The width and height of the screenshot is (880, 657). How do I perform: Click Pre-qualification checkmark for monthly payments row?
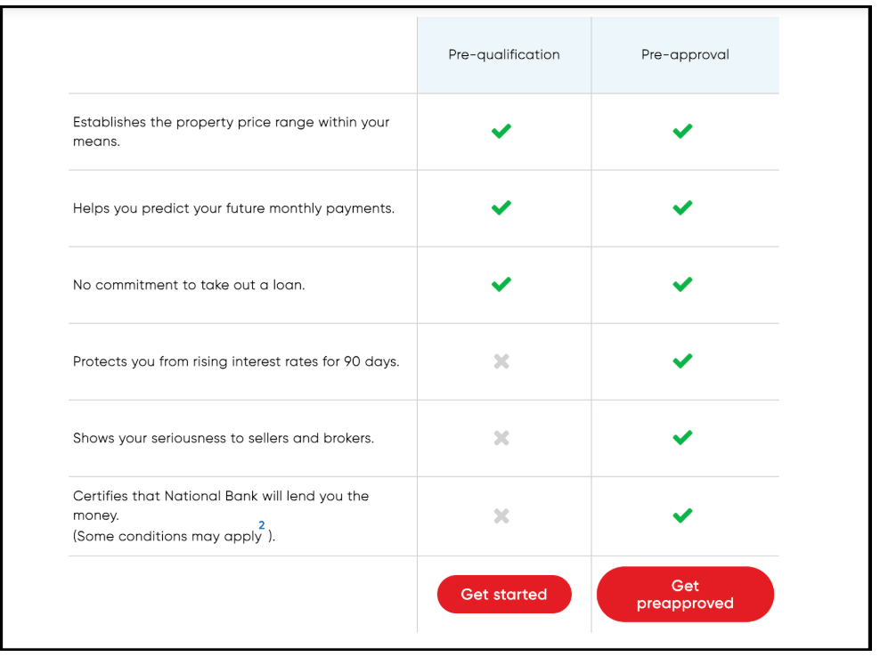tap(501, 207)
